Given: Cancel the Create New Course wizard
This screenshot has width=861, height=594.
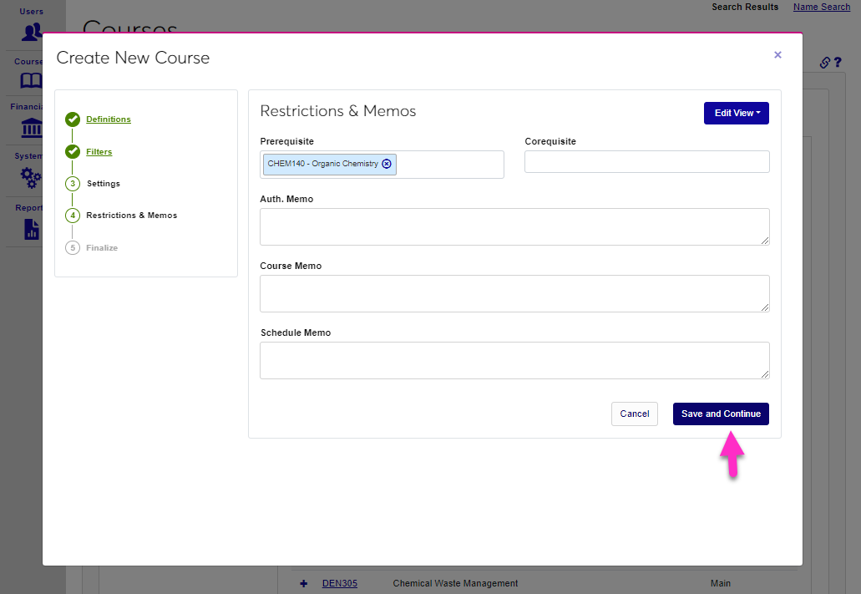Looking at the screenshot, I should (x=634, y=414).
